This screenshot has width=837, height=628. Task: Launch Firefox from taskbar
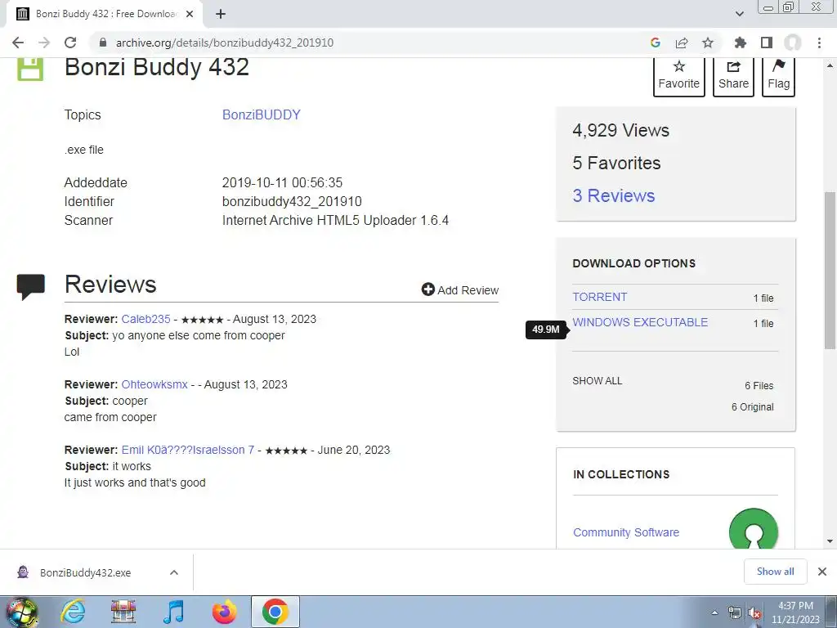225,612
